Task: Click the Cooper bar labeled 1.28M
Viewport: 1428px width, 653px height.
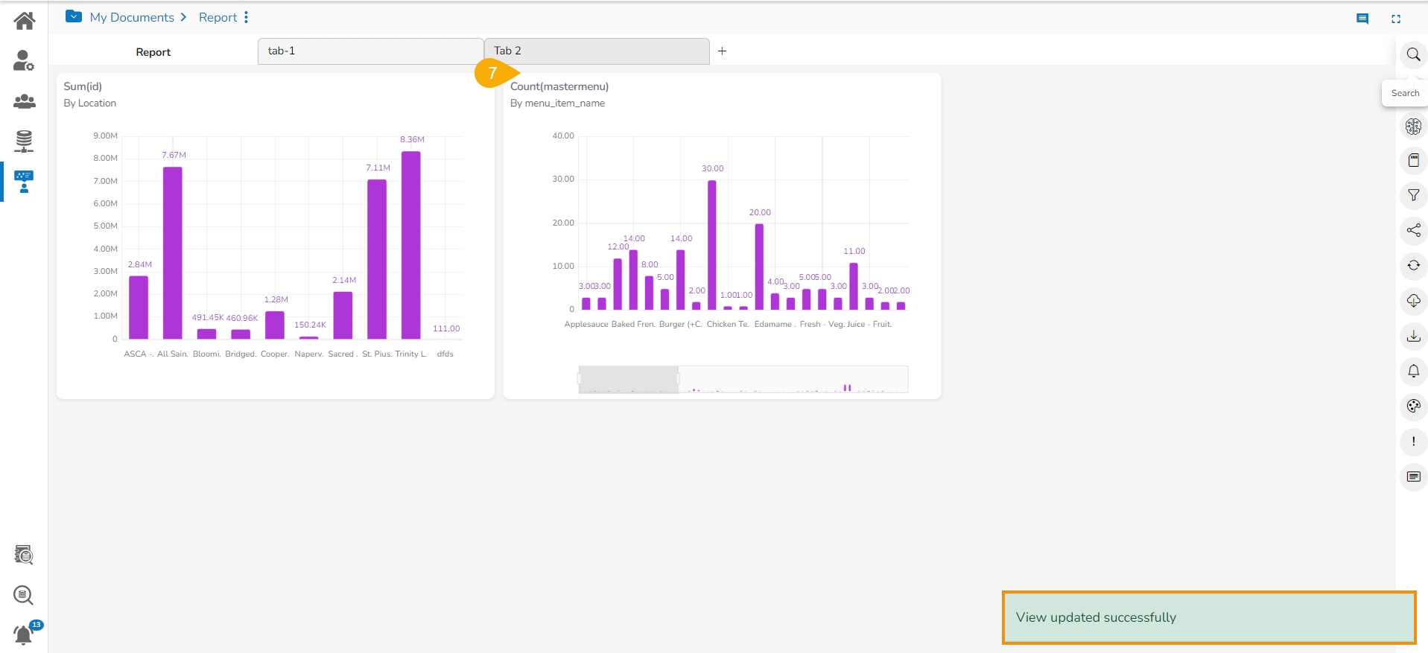Action: coord(275,325)
